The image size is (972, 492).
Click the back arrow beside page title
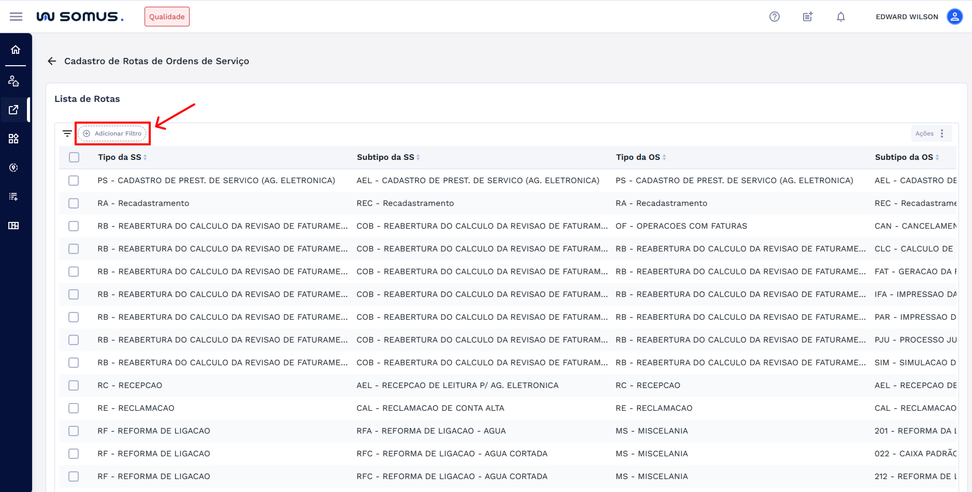(52, 61)
